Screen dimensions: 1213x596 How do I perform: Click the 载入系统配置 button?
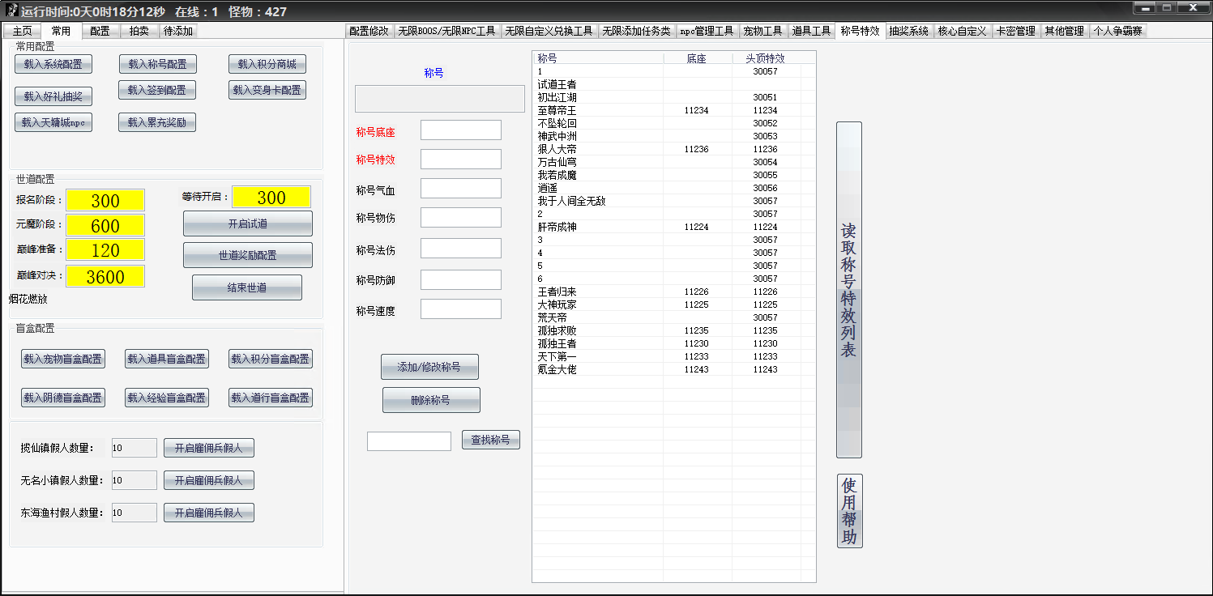click(x=53, y=65)
